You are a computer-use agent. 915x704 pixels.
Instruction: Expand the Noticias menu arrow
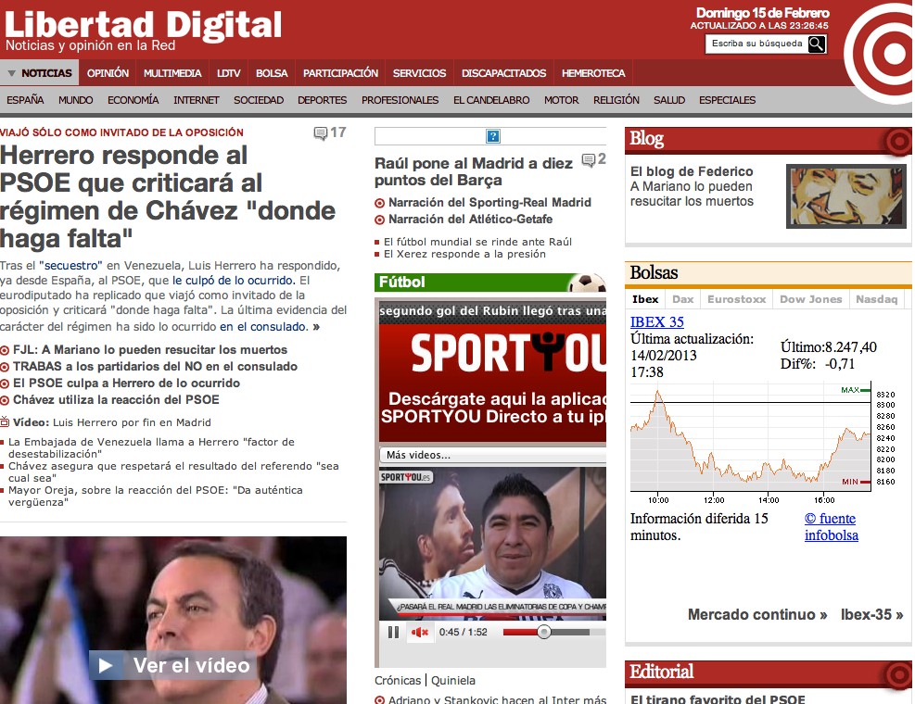click(11, 73)
